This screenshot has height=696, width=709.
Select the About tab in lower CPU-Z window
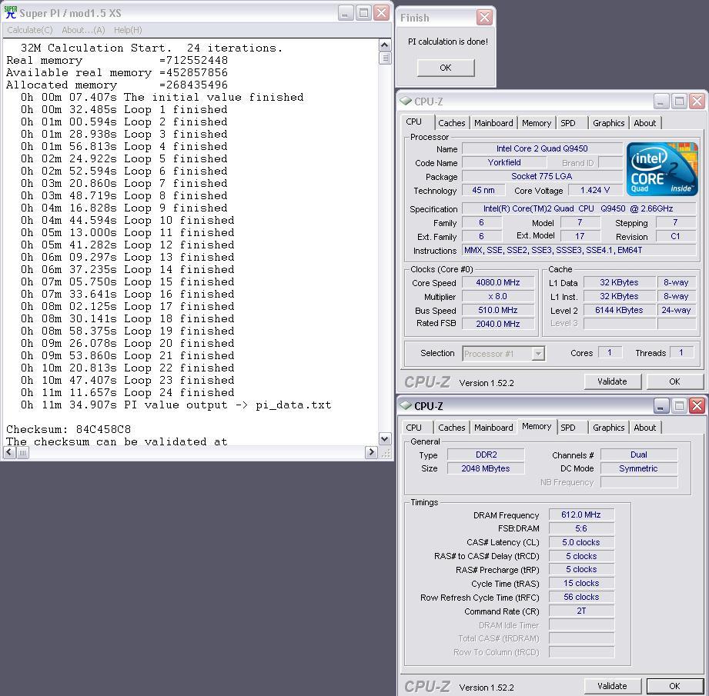click(645, 428)
